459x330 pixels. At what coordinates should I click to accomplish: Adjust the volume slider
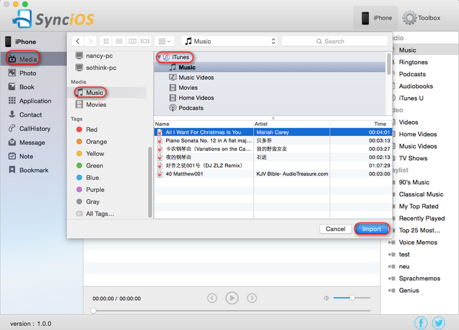coord(352,298)
